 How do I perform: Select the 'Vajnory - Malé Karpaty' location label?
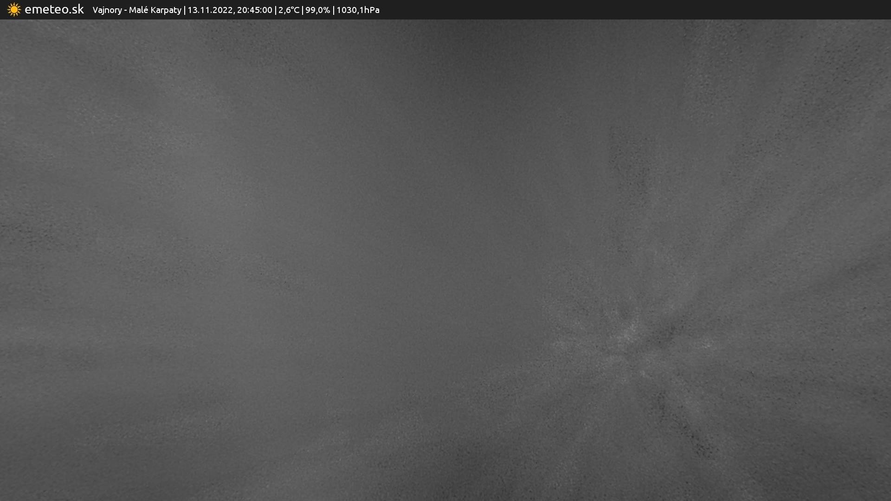[137, 10]
